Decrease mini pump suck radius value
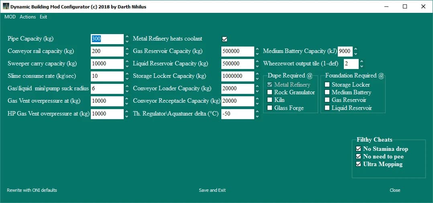433x203 pixels. click(127, 91)
